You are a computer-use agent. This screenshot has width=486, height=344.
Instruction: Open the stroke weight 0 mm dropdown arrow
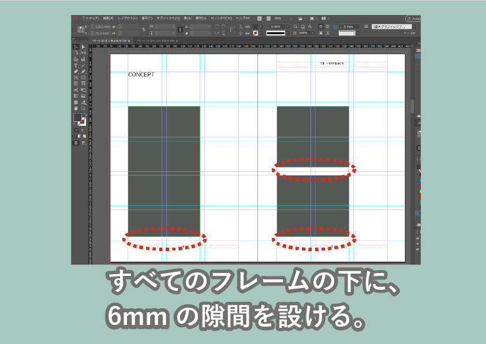point(287,27)
